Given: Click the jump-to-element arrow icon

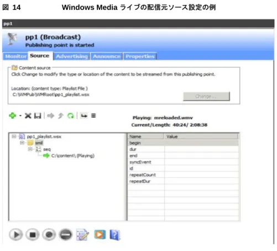Looking at the screenshot, I should coord(84,116).
